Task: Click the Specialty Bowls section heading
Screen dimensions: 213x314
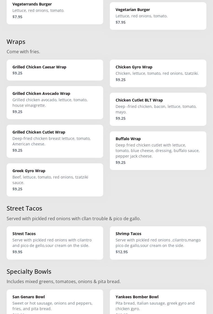Action: [x=29, y=272]
